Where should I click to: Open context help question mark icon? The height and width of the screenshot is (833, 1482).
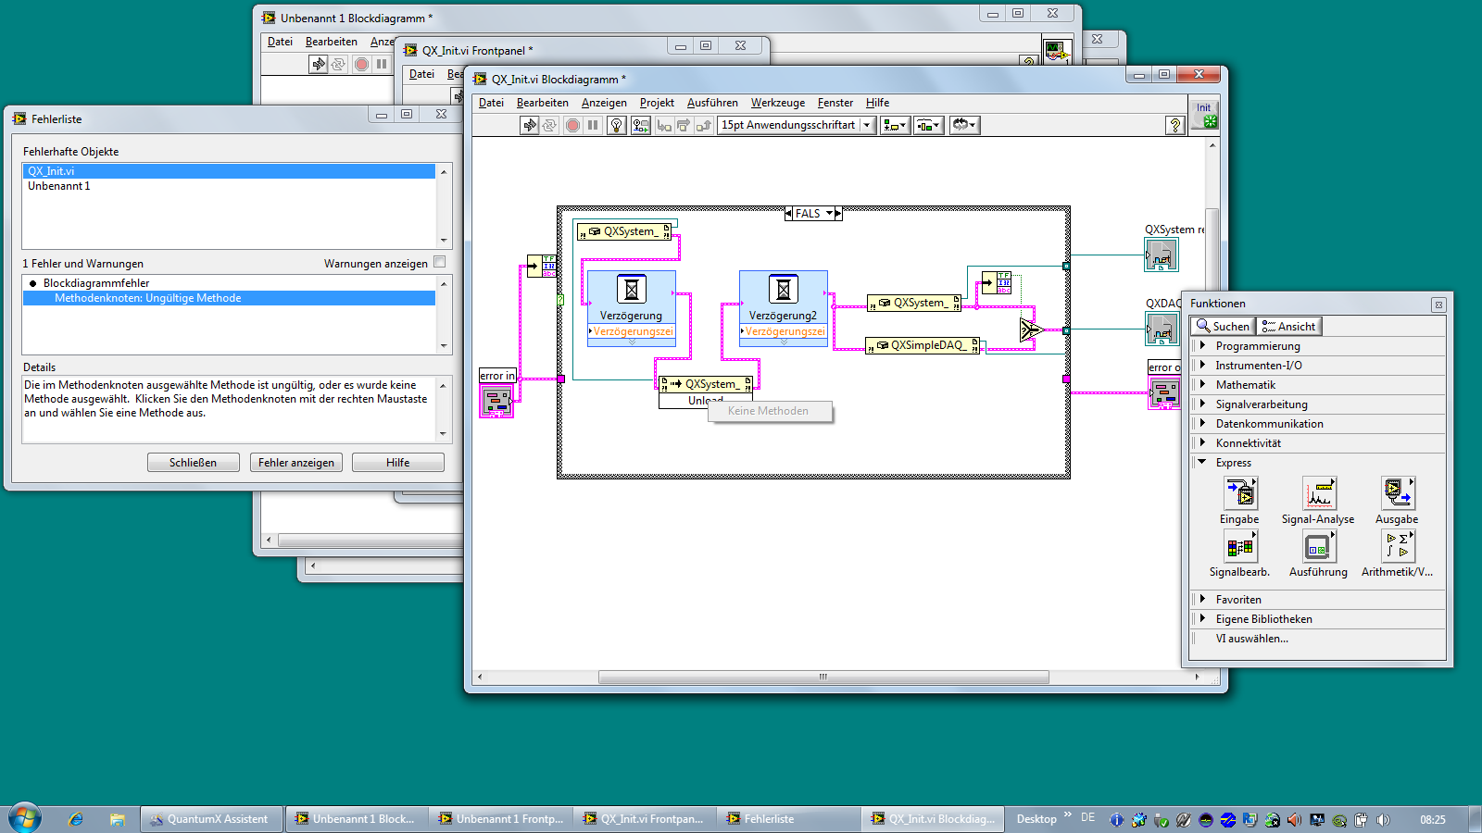click(x=1174, y=125)
